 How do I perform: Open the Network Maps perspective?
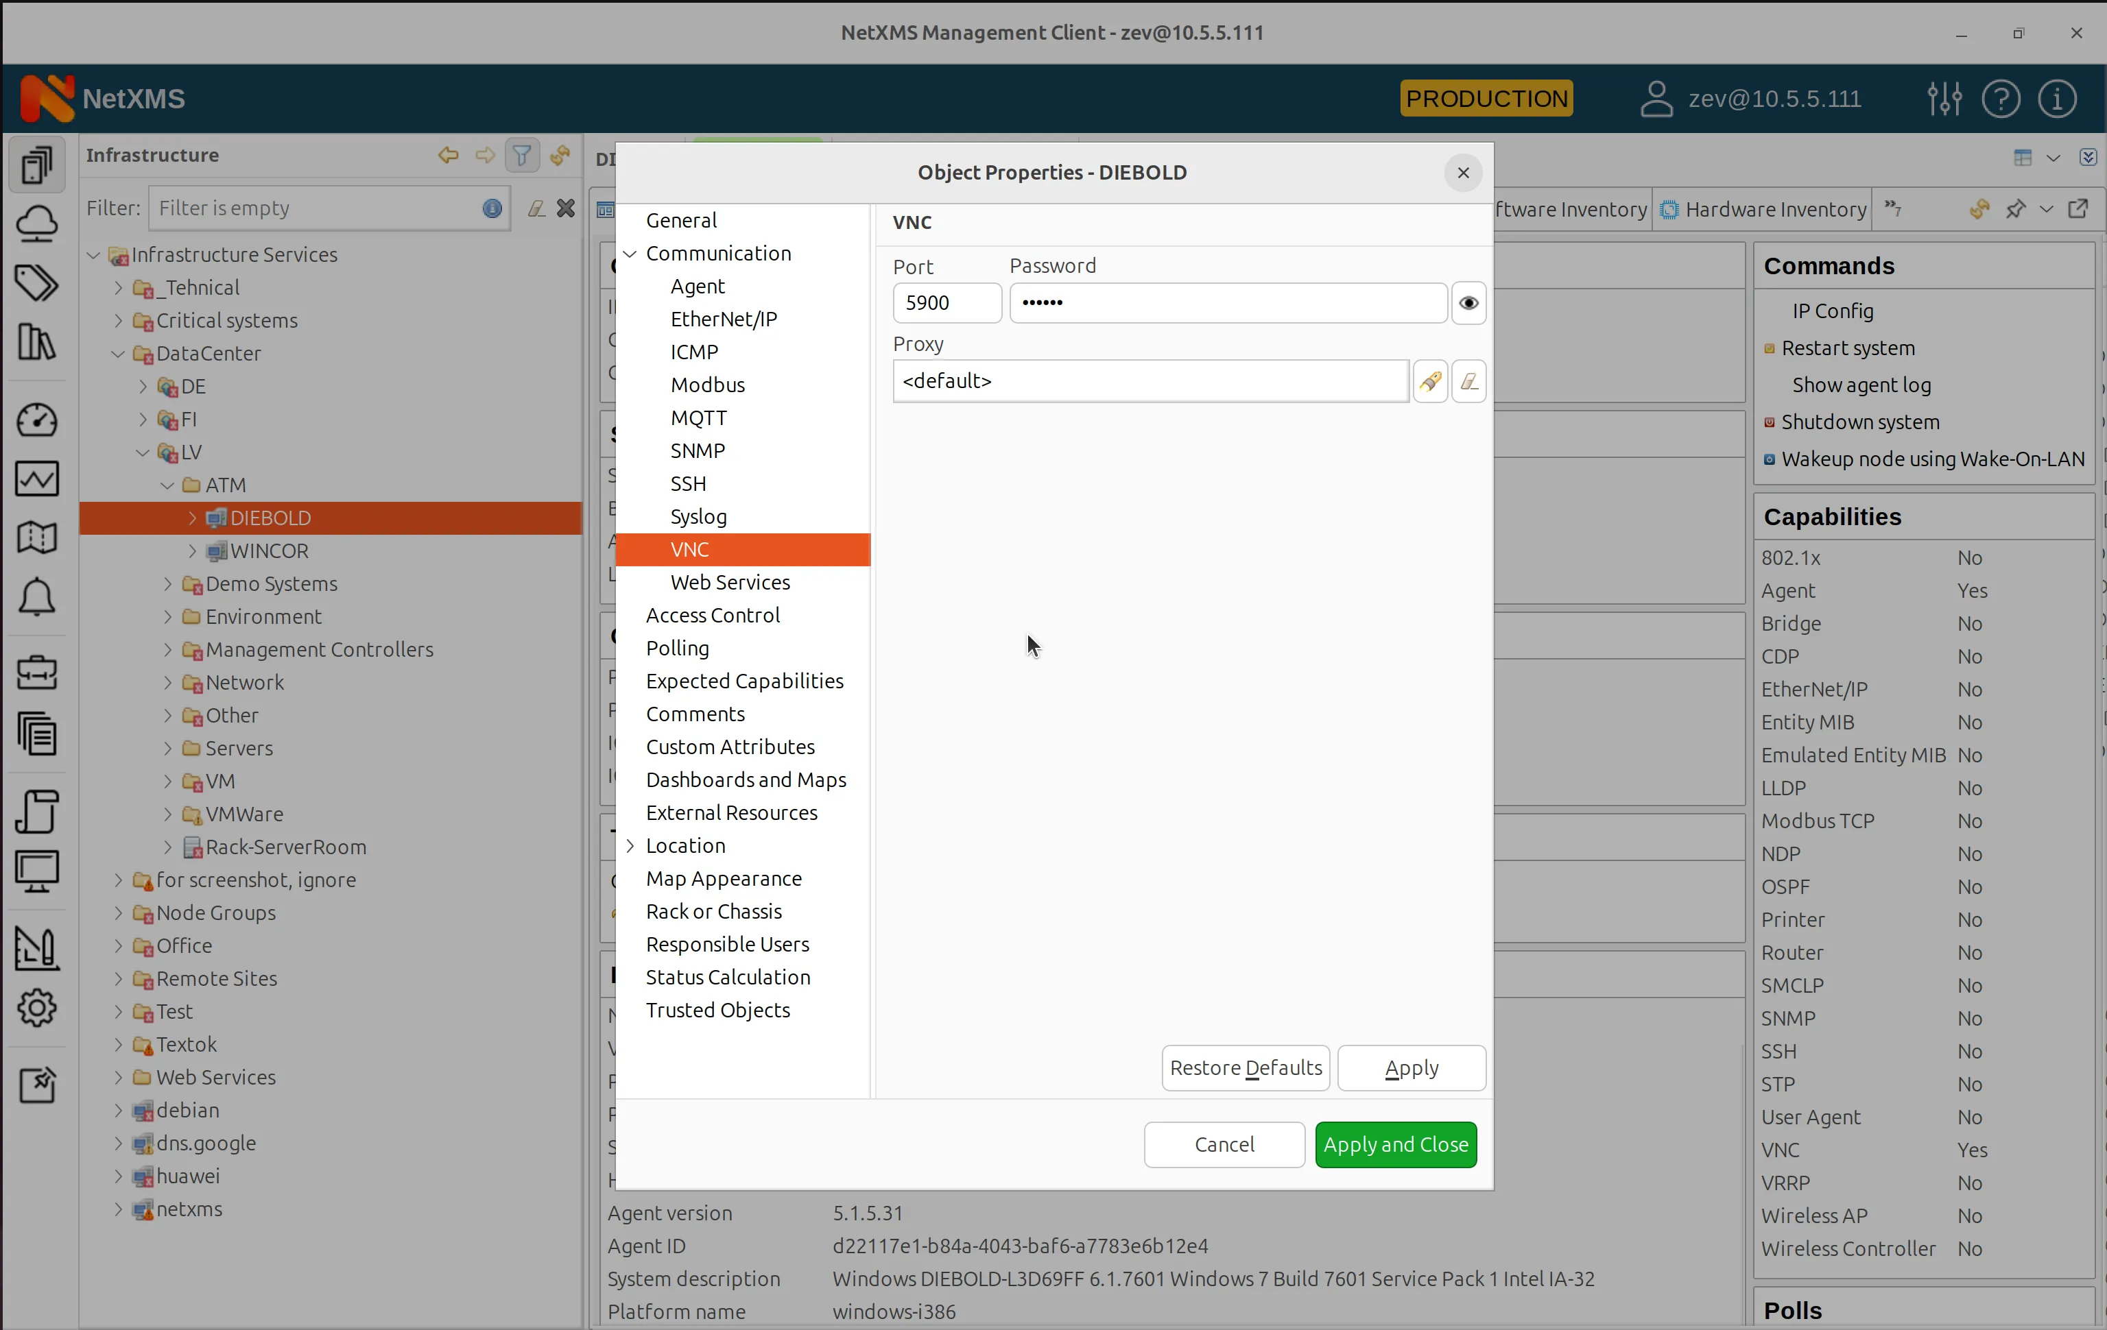click(37, 537)
